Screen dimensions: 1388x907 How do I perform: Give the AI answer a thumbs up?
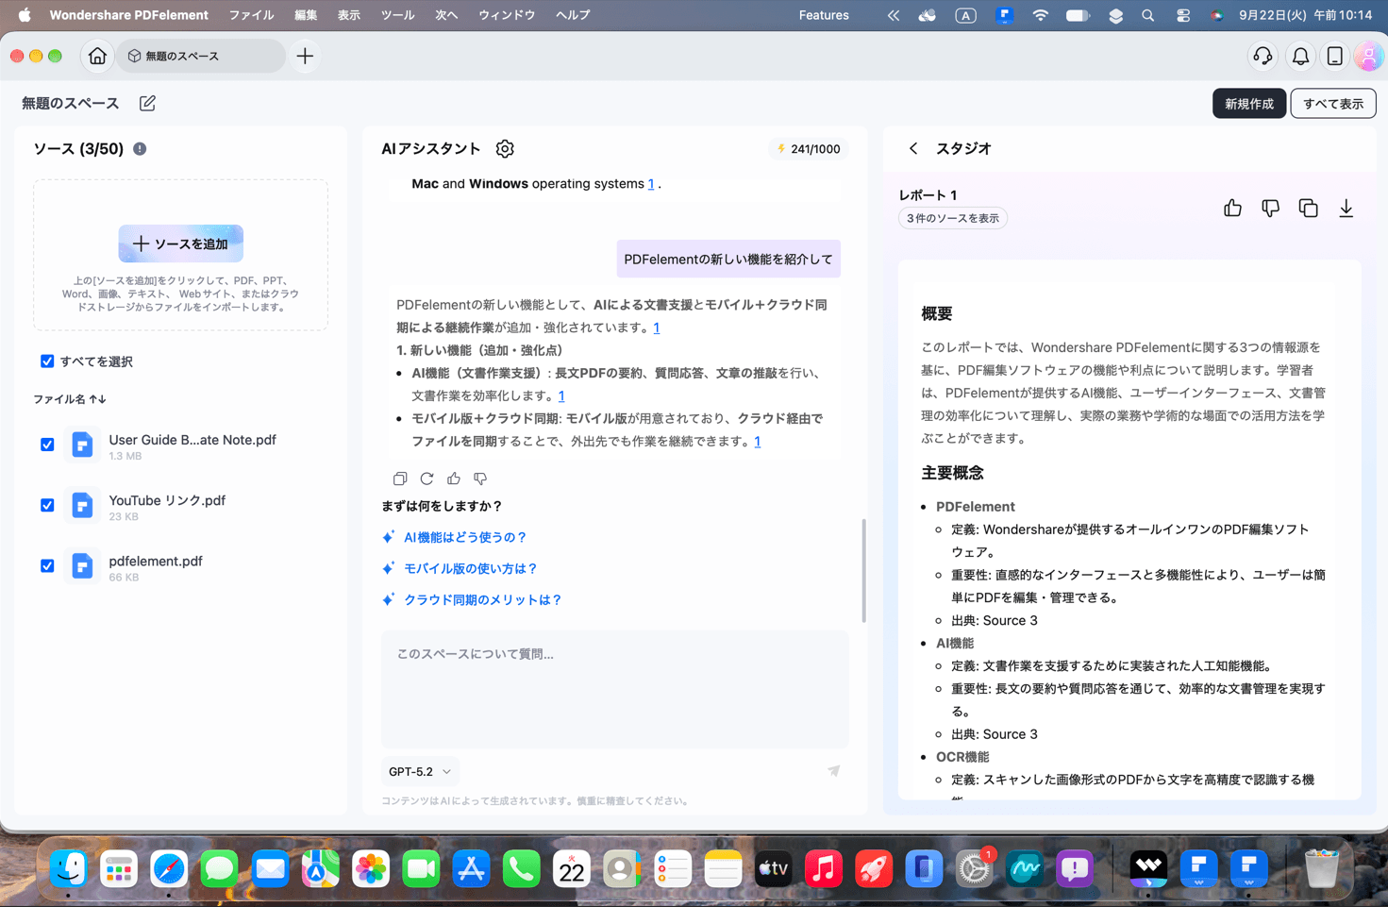click(454, 479)
